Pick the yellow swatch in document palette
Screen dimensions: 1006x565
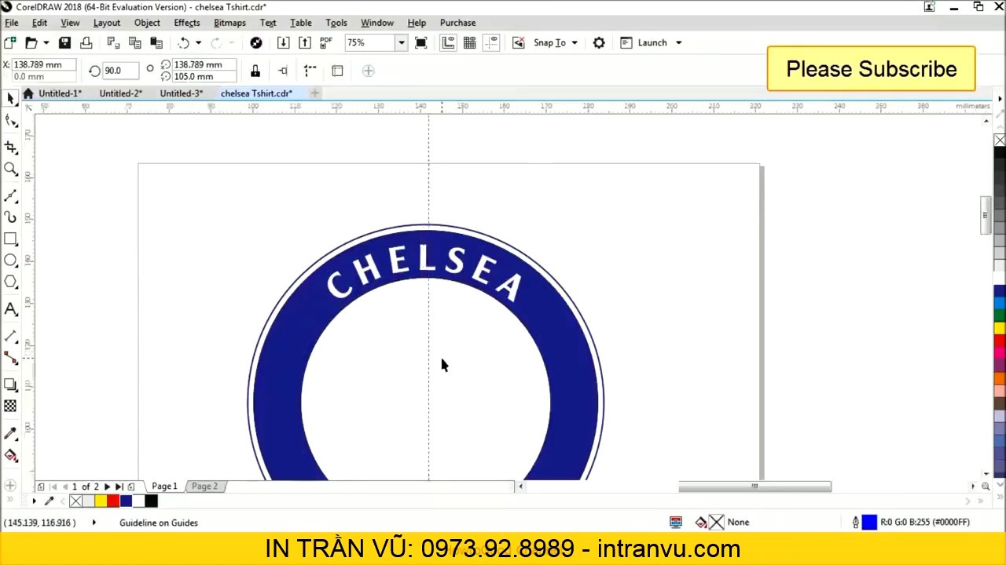101,501
